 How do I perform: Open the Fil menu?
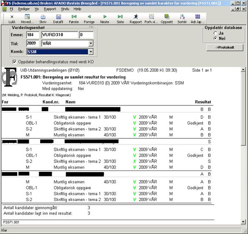[x=11, y=9]
